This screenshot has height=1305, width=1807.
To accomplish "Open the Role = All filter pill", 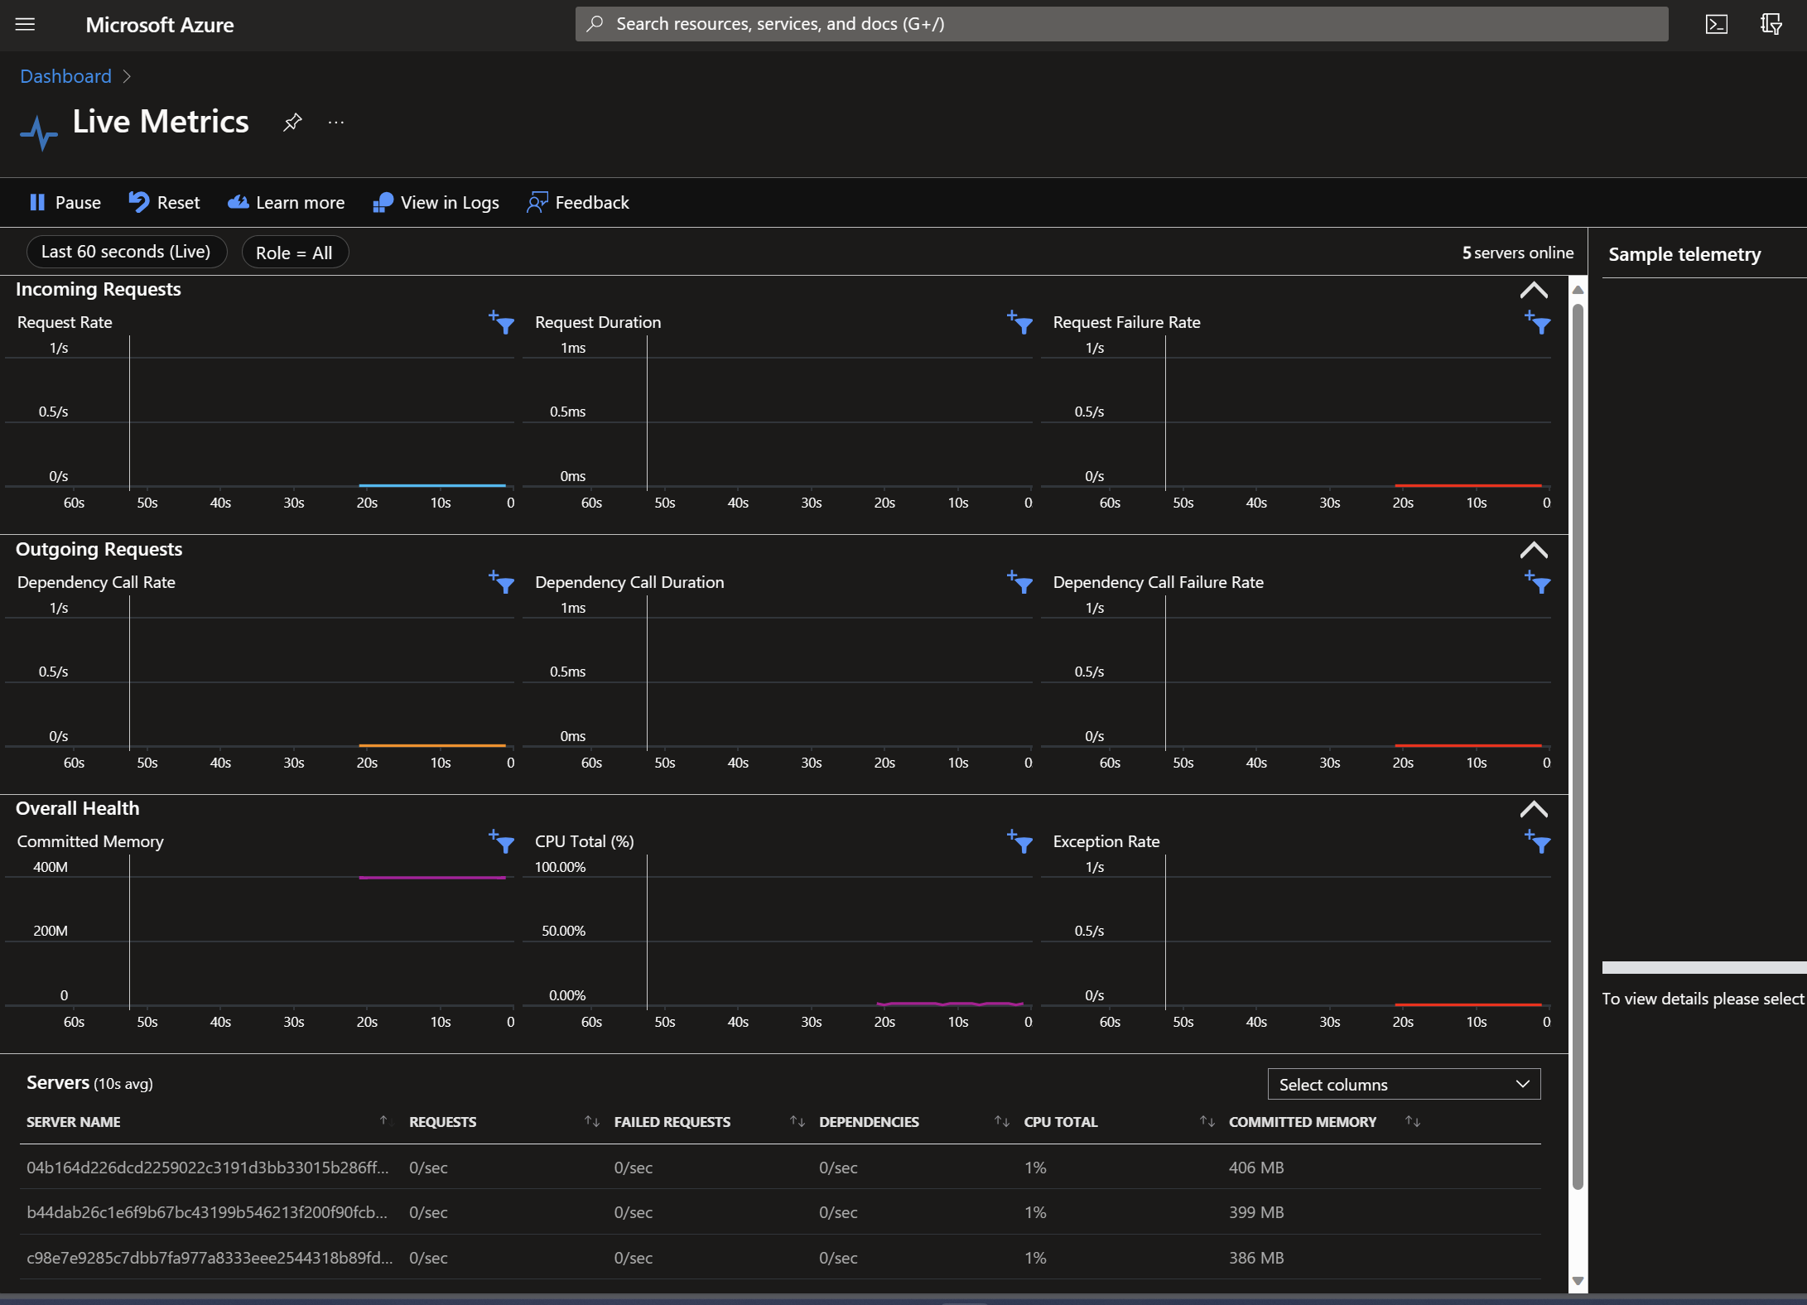I will pos(294,253).
